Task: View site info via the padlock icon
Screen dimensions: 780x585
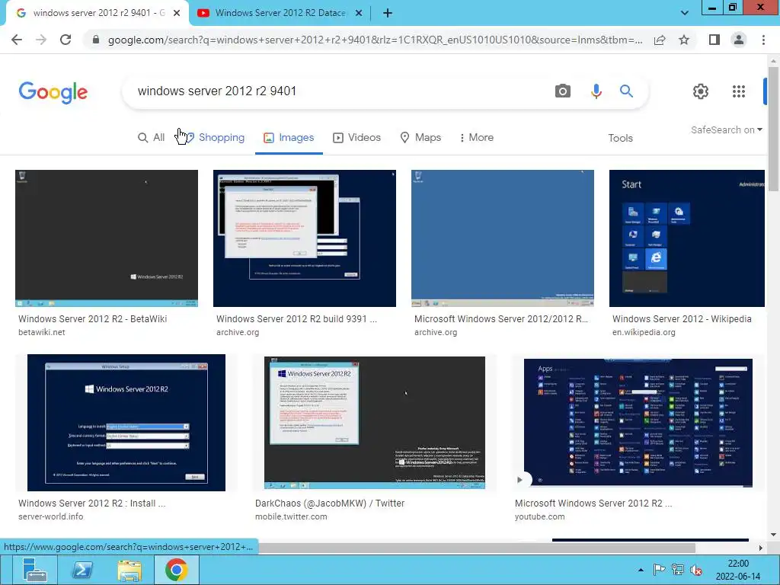Action: (96, 40)
